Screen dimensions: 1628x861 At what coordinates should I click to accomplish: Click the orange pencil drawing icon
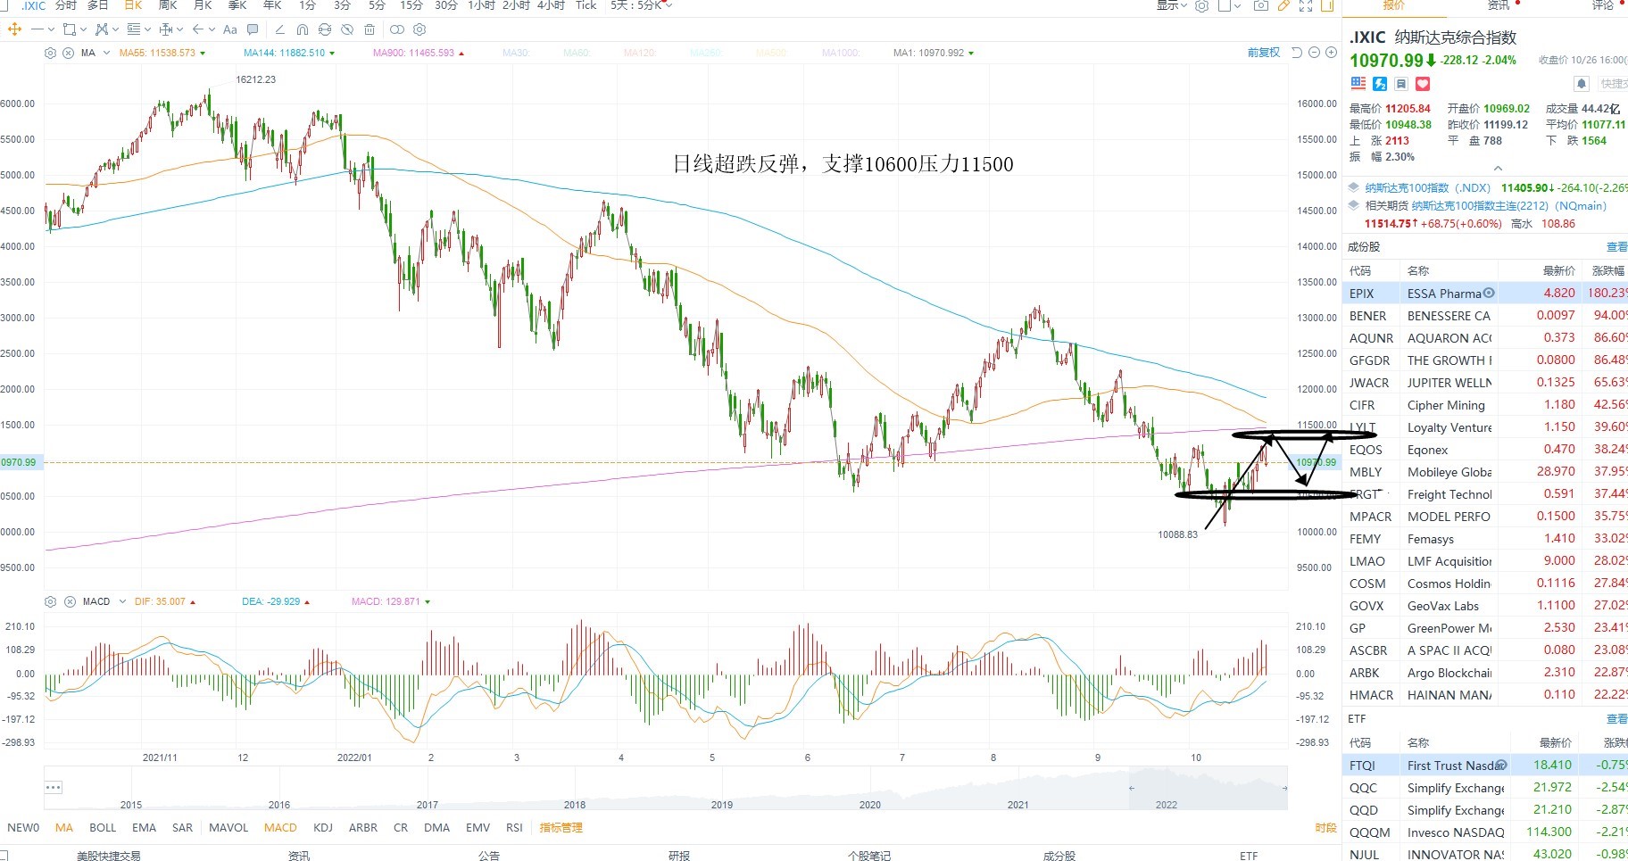(1283, 5)
